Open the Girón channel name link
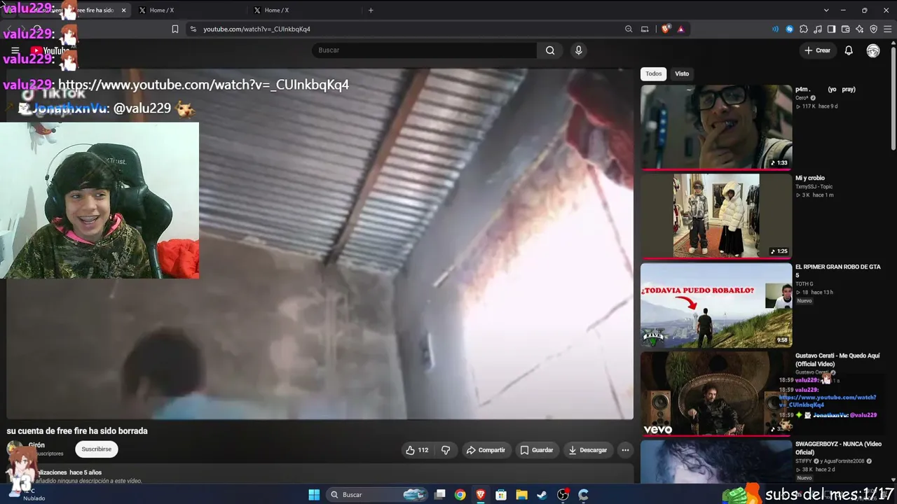 (36, 445)
